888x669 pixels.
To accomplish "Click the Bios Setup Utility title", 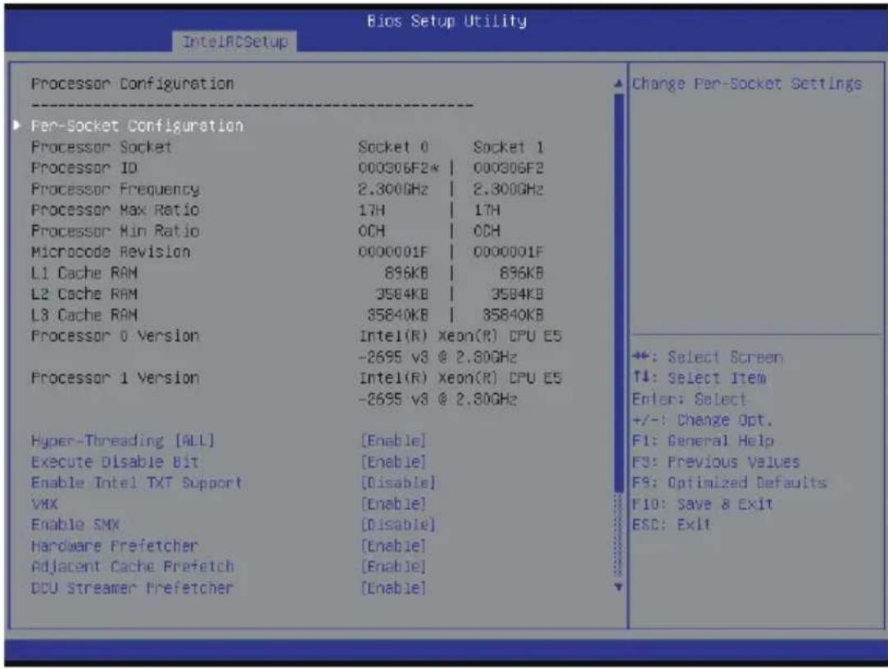I will point(446,21).
